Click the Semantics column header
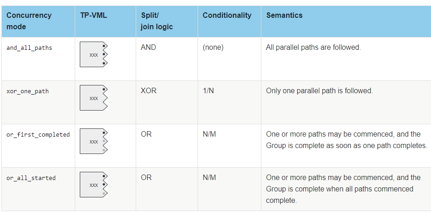The height and width of the screenshot is (212, 431). pos(284,16)
